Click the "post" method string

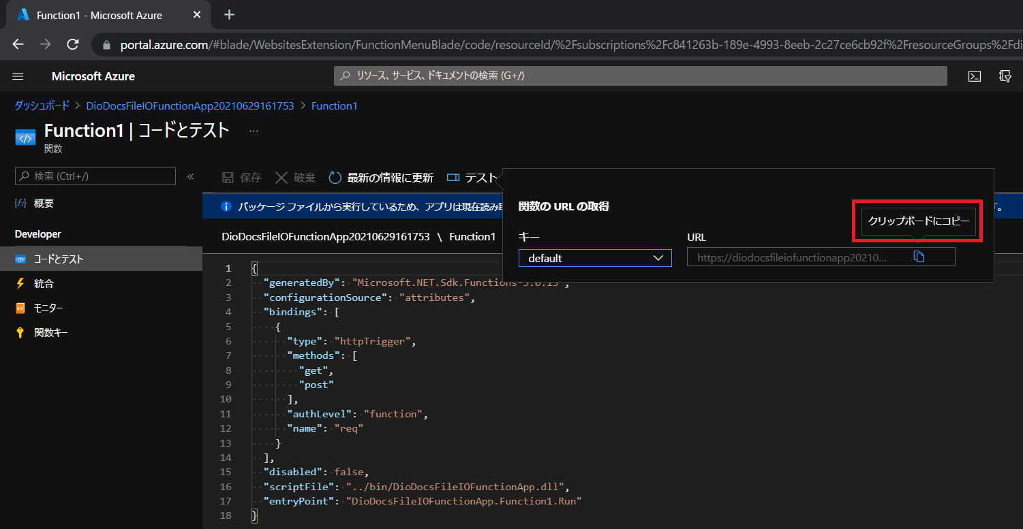point(316,385)
